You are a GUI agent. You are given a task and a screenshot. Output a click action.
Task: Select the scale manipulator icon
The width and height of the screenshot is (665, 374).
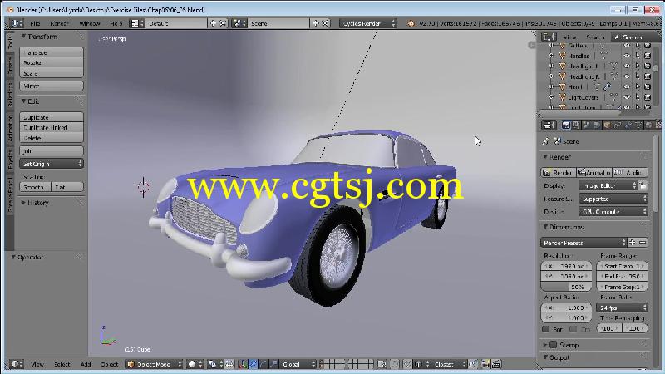[x=273, y=364]
